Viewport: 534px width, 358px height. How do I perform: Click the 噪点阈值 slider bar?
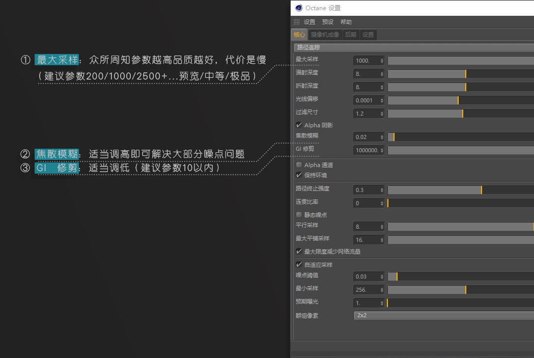click(461, 277)
